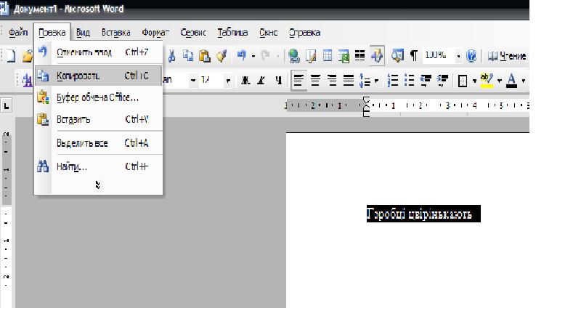
Task: Justify the text alignment
Action: tap(349, 80)
